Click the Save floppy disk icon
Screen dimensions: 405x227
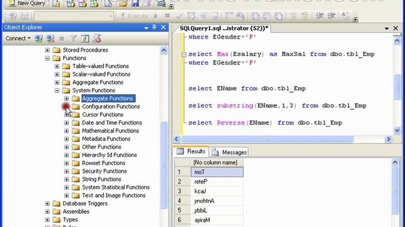coord(135,4)
